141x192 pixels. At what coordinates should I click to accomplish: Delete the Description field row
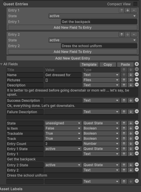pos(137,84)
